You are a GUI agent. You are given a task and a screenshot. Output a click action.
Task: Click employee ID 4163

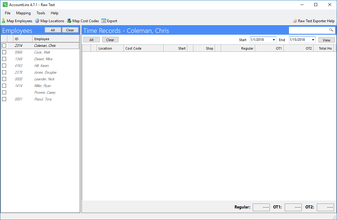[19, 66]
